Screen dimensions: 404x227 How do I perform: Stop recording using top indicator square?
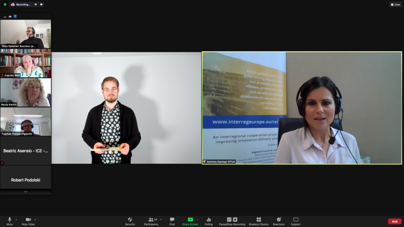(41, 4)
